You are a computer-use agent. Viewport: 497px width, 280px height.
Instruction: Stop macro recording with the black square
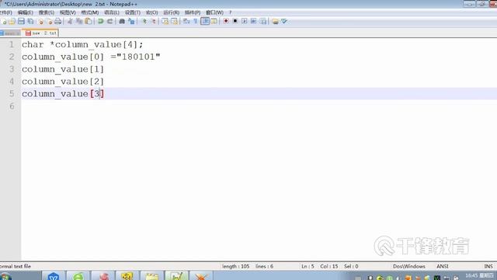pos(235,21)
